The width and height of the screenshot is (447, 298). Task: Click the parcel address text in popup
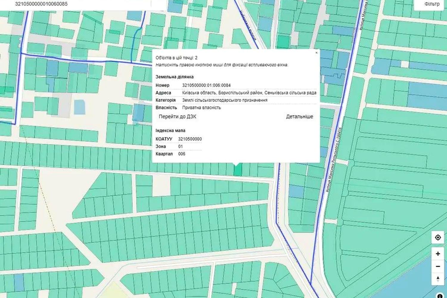point(249,93)
